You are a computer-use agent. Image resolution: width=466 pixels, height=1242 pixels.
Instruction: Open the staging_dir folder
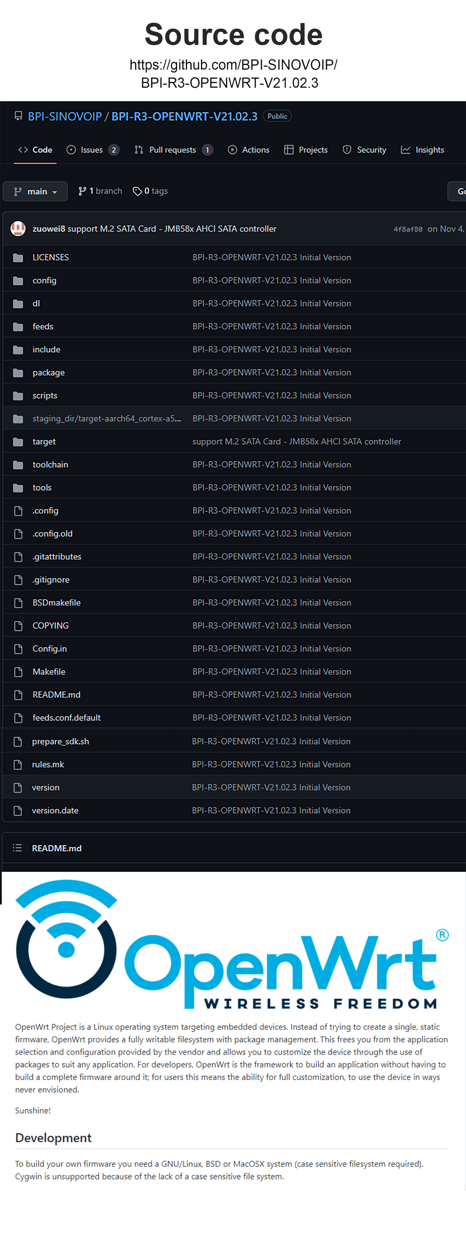107,419
